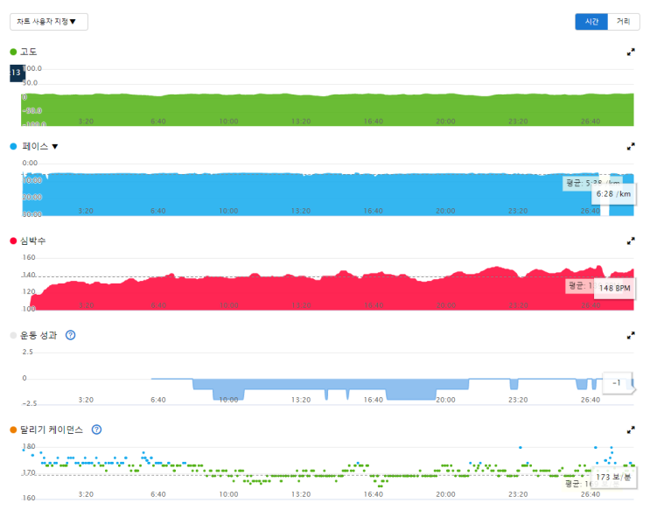Image resolution: width=650 pixels, height=524 pixels.
Task: Open help icon next to 달리기 케이던스
Action: (x=96, y=430)
